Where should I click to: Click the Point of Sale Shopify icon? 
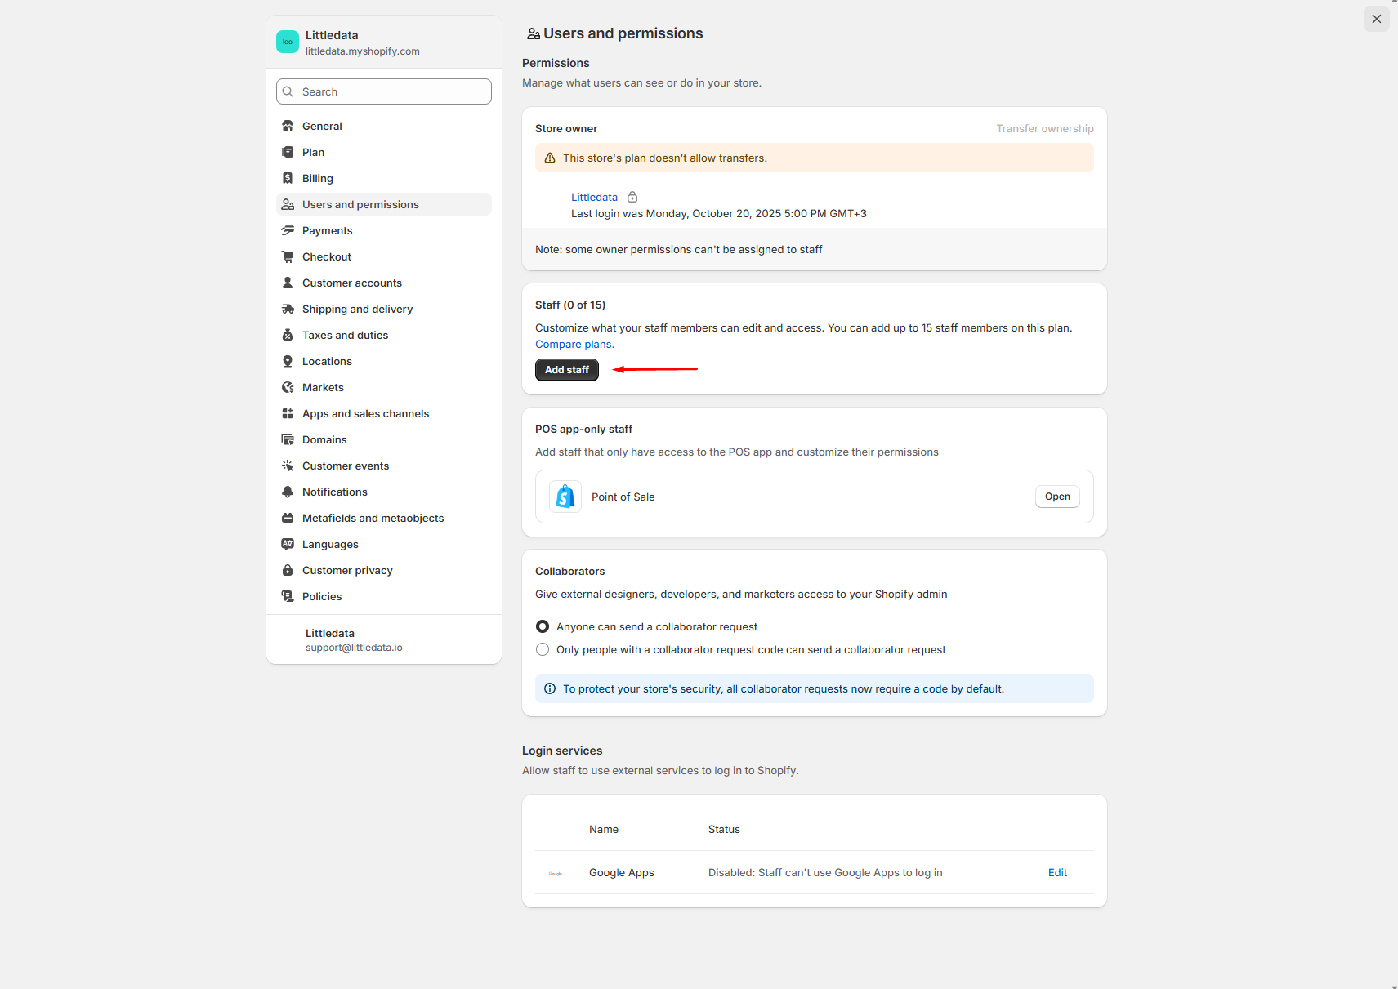tap(565, 497)
